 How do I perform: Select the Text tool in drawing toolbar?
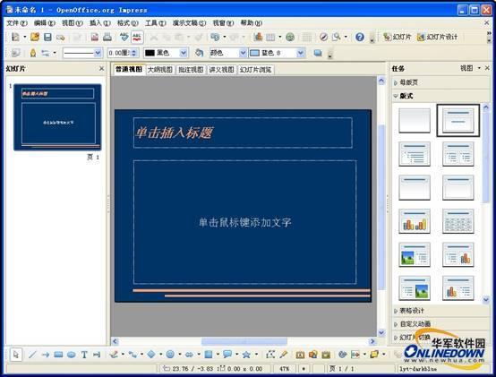tap(84, 355)
